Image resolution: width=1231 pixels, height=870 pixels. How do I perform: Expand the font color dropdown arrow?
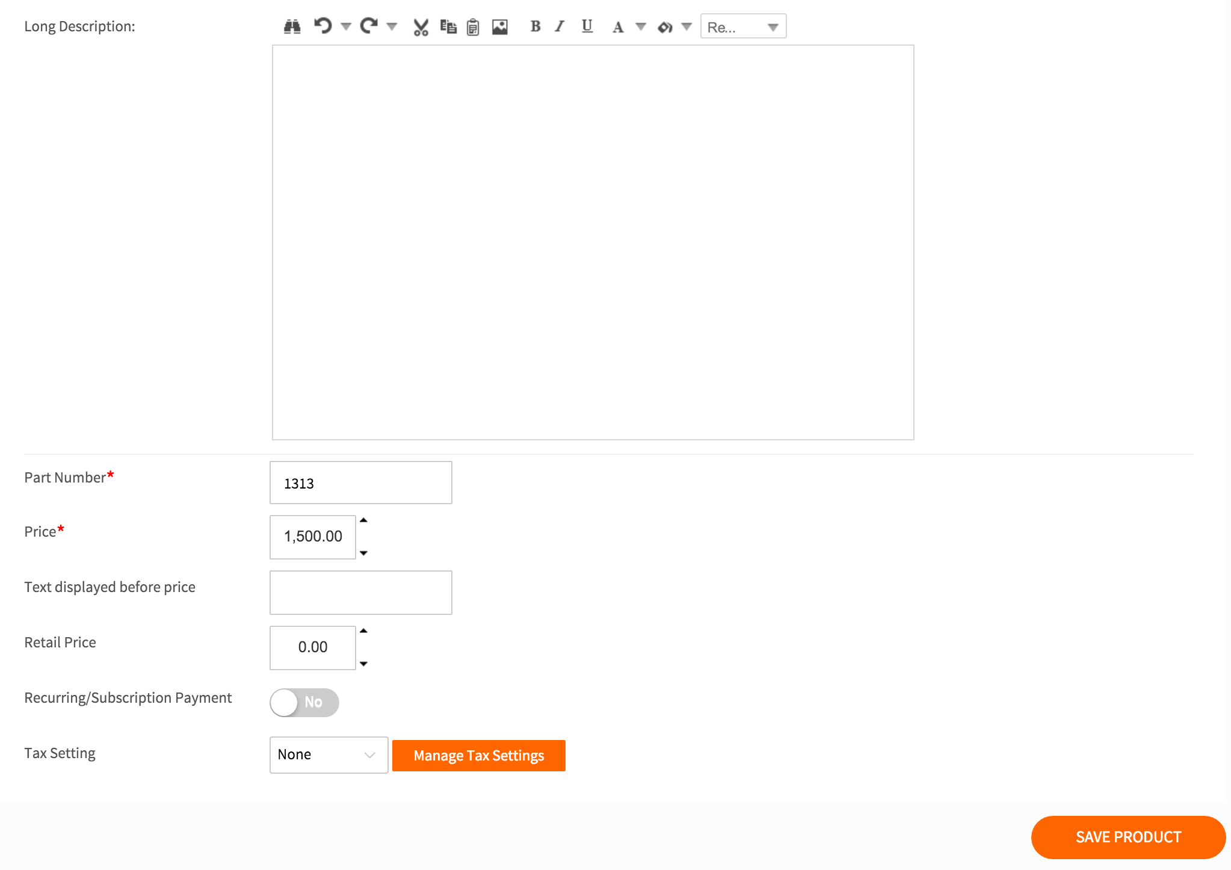click(641, 26)
